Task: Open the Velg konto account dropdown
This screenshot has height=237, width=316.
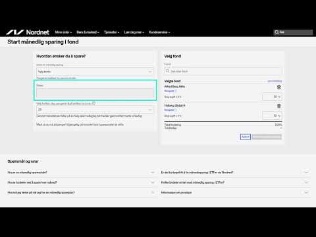Action: coord(95,72)
